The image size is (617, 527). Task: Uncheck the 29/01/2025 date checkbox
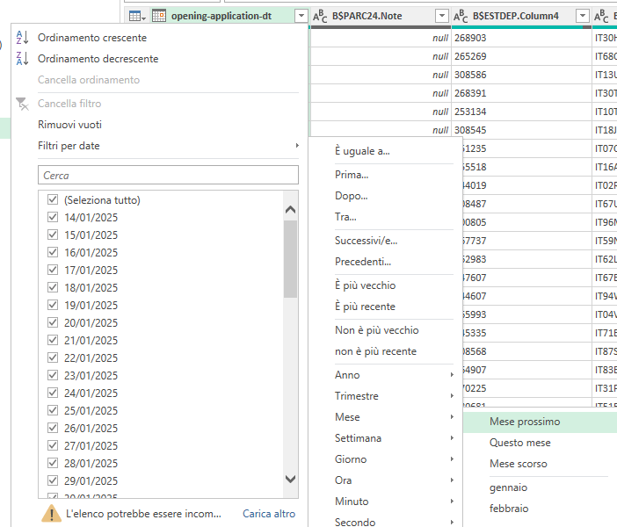point(53,480)
